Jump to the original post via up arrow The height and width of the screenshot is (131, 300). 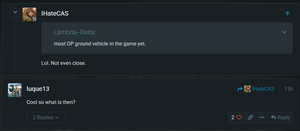point(288,13)
